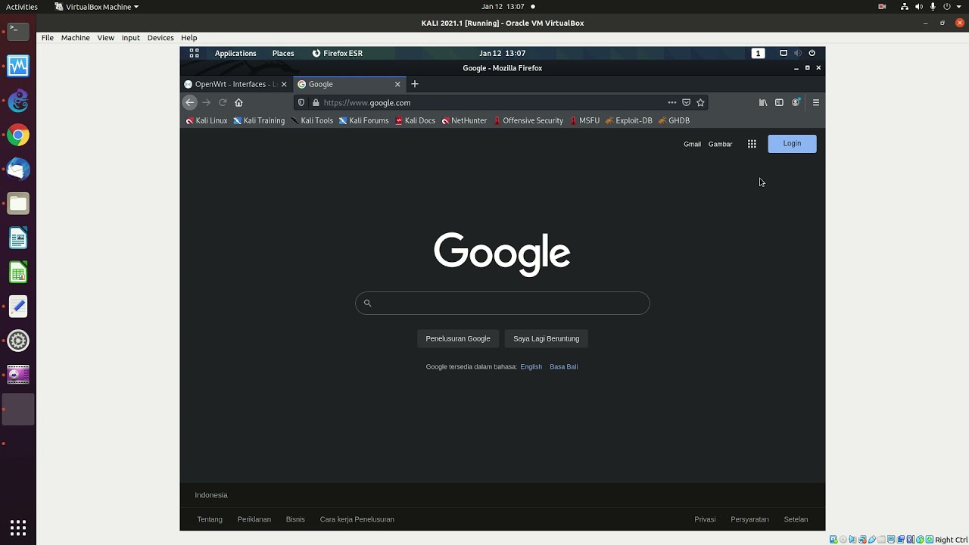Close the Google tab
Image resolution: width=969 pixels, height=545 pixels.
[x=397, y=84]
